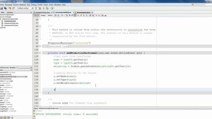Open the Debug menu
212x119 pixels.
point(34,5)
